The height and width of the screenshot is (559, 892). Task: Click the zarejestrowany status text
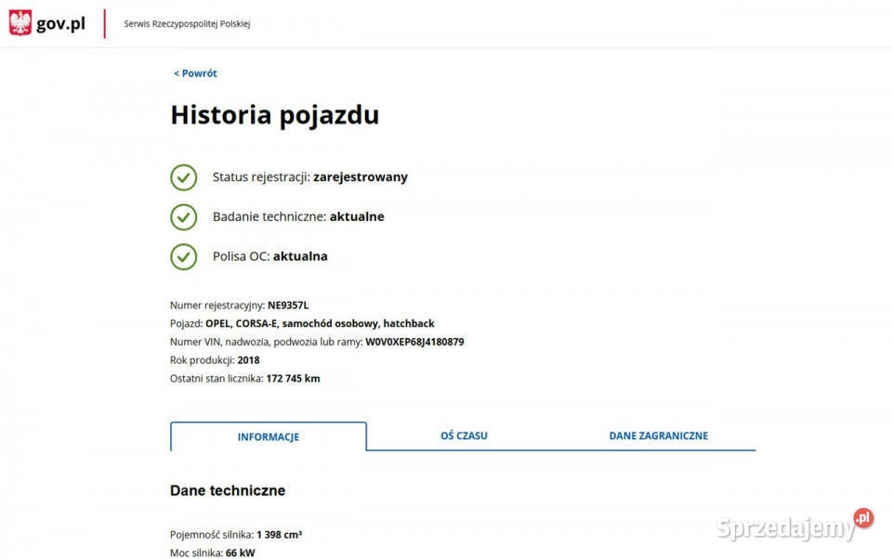(x=361, y=176)
